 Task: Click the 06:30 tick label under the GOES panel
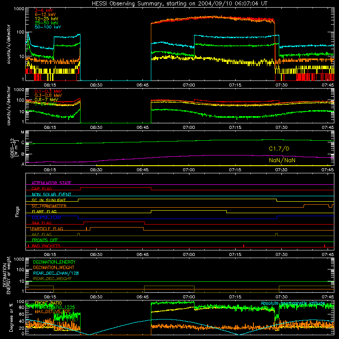click(x=96, y=170)
